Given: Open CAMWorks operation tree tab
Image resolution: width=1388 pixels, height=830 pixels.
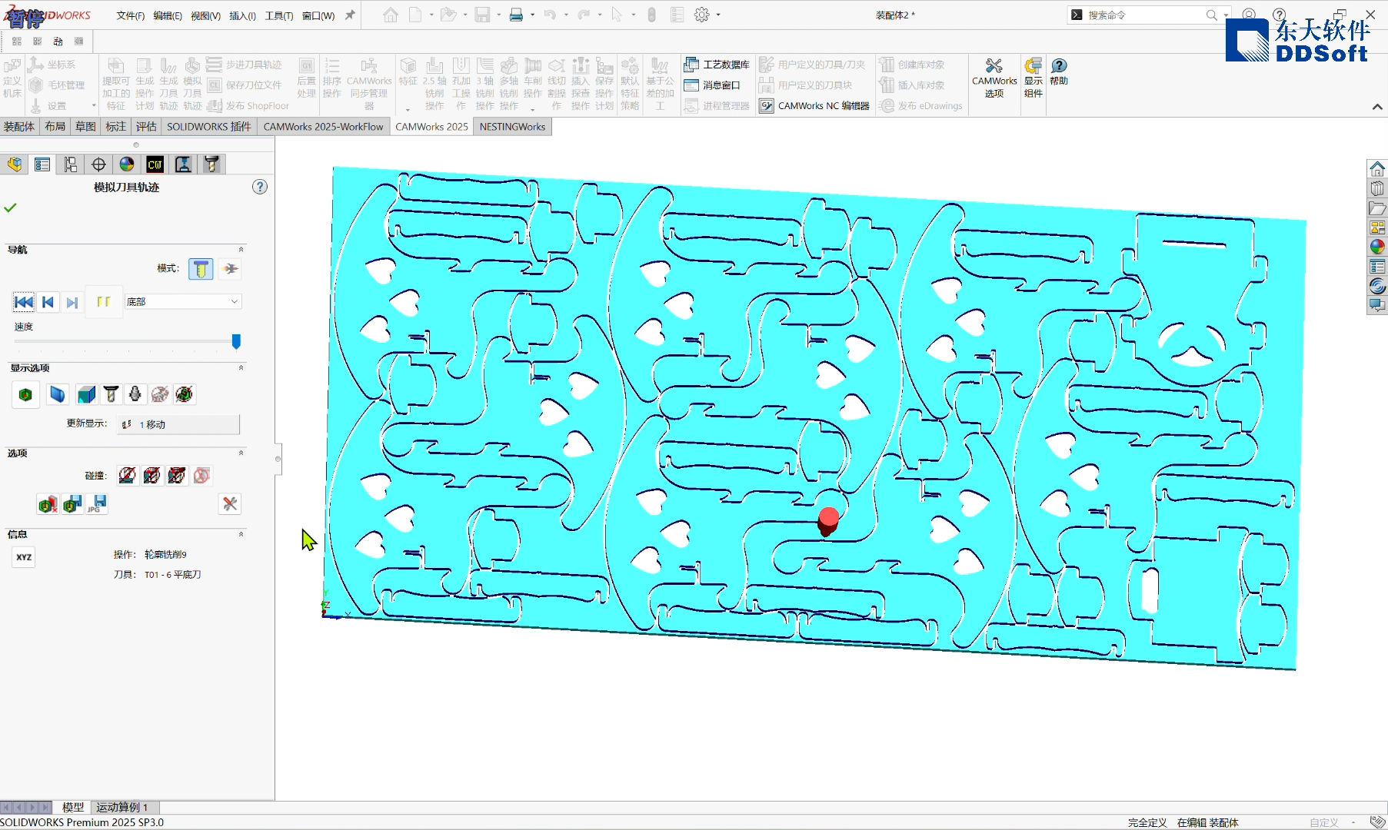Looking at the screenshot, I should point(183,164).
